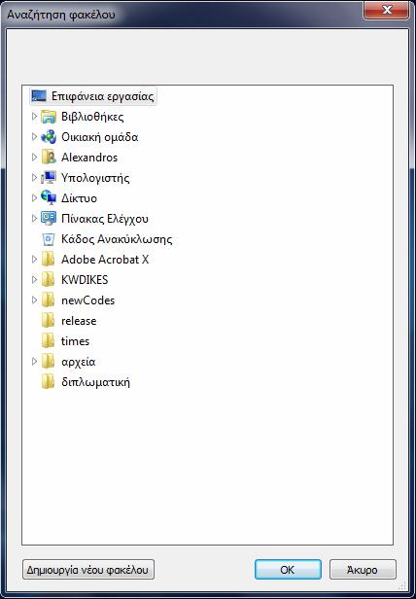The width and height of the screenshot is (416, 599).
Task: Select the times label
Action: pos(75,341)
